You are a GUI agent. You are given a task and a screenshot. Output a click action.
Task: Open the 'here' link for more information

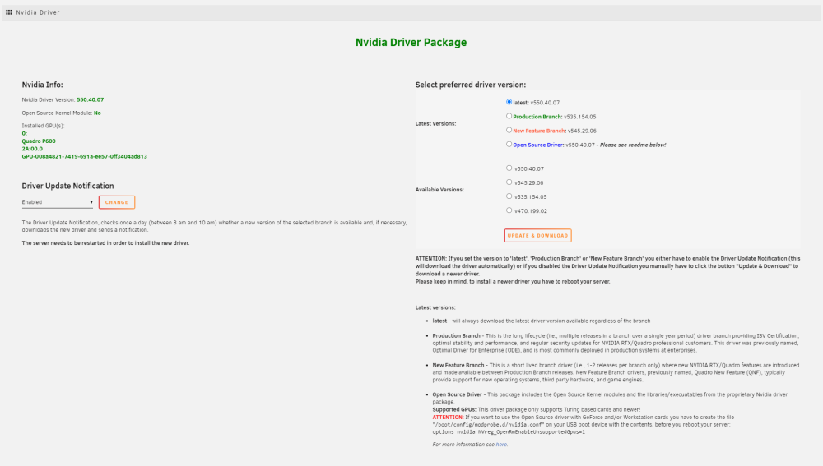(501, 445)
